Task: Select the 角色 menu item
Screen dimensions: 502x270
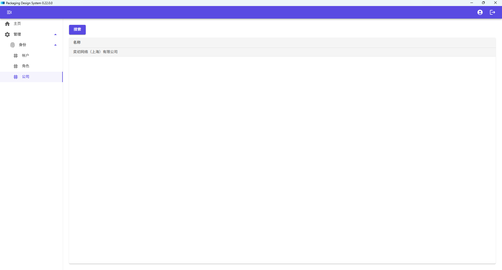Action: 31,66
